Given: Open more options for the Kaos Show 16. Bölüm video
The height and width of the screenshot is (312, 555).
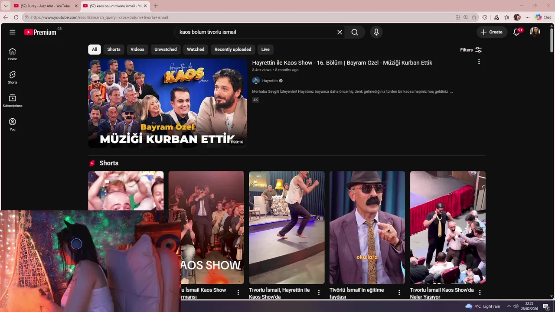Looking at the screenshot, I should [479, 62].
